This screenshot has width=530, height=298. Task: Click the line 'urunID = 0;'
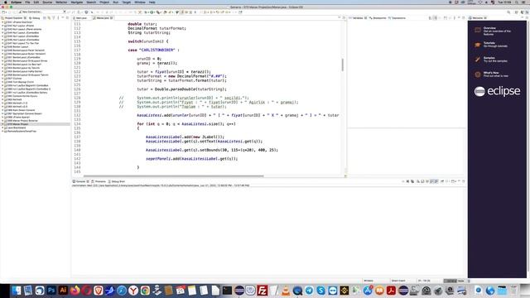point(149,59)
